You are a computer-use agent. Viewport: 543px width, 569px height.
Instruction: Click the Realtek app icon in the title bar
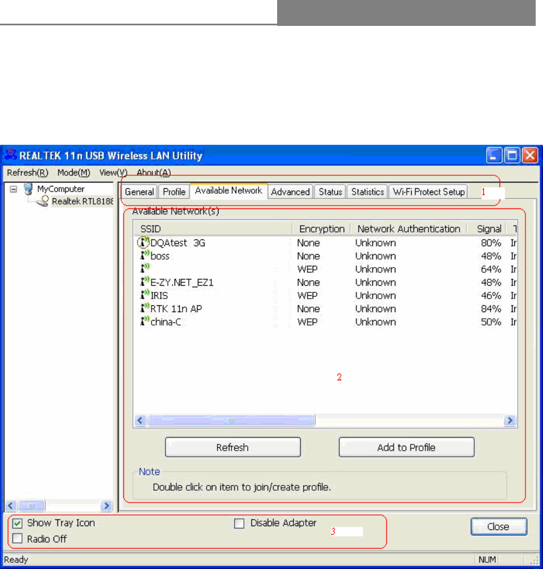11,155
